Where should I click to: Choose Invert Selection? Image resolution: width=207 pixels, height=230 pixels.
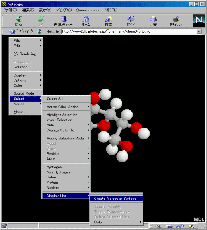tap(66, 120)
